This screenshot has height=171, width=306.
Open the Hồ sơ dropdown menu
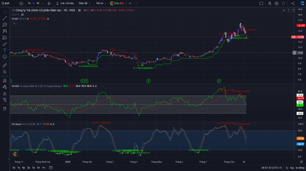[x=101, y=3]
